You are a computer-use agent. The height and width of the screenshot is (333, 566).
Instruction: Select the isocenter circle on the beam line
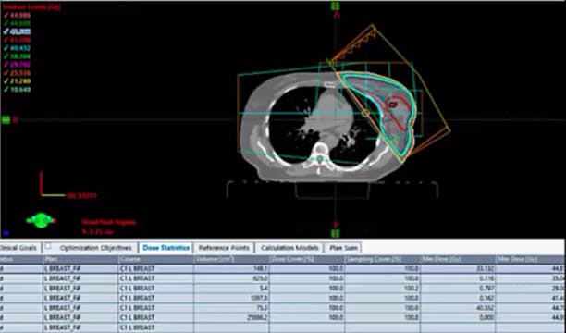[x=365, y=113]
